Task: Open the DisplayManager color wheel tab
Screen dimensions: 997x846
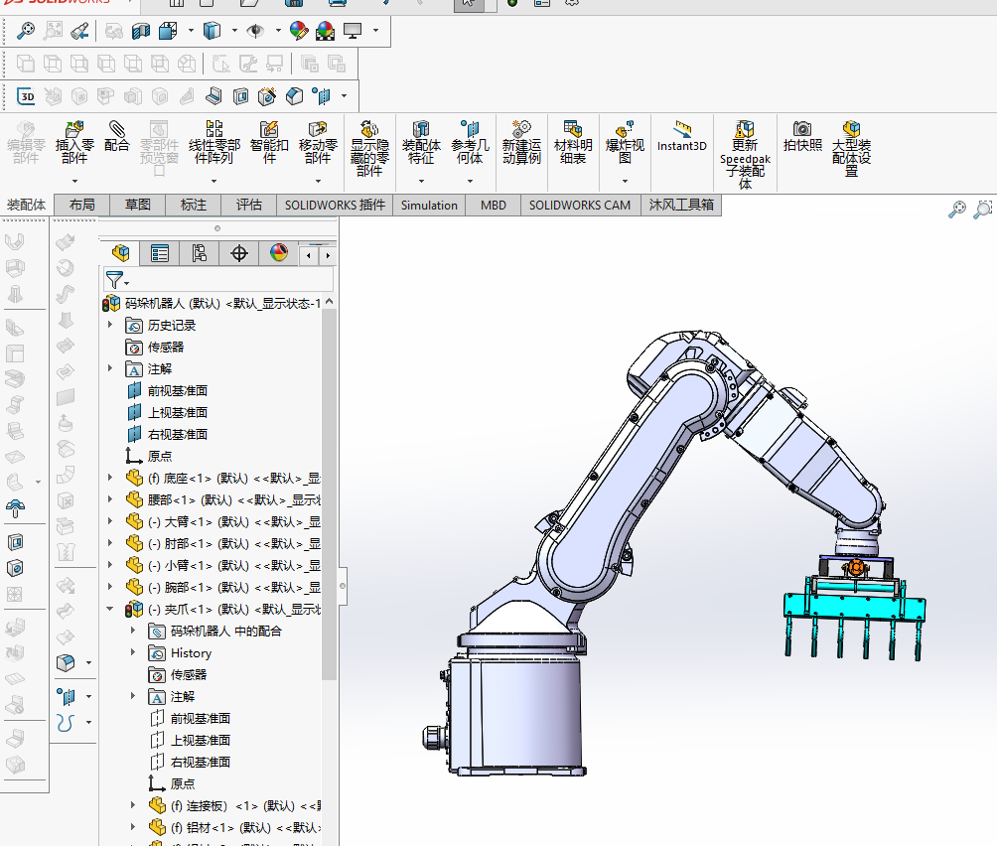Action: pyautogui.click(x=279, y=253)
